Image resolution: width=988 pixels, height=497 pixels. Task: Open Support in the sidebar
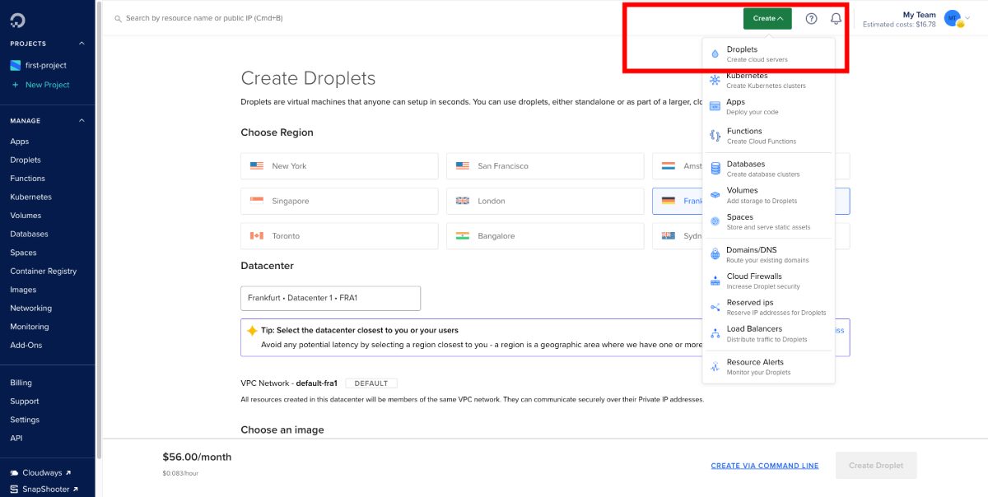[x=25, y=402]
